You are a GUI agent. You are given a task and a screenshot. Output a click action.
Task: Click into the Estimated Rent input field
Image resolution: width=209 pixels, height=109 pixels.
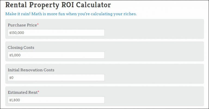[56, 100]
